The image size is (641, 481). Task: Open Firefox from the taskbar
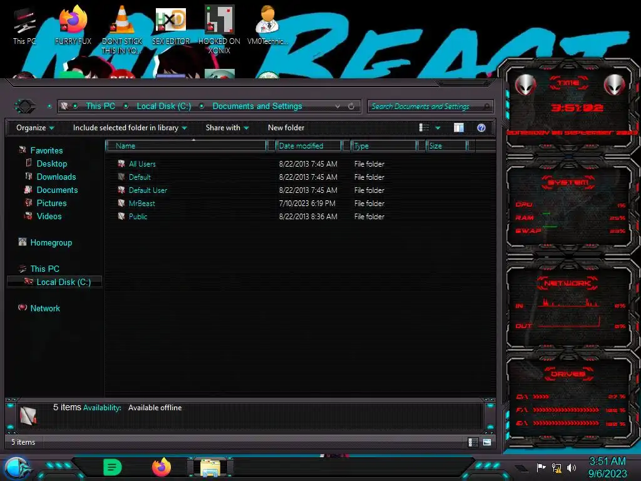point(162,467)
